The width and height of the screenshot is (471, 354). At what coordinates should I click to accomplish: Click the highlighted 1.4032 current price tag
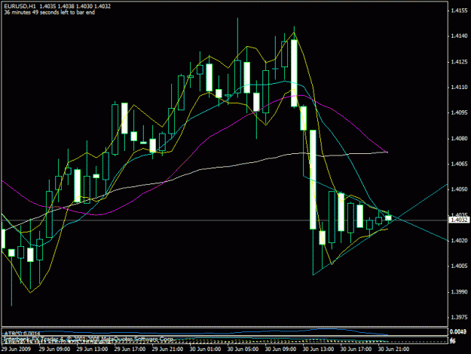click(459, 220)
